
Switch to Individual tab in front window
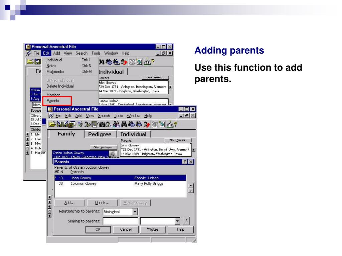click(133, 134)
